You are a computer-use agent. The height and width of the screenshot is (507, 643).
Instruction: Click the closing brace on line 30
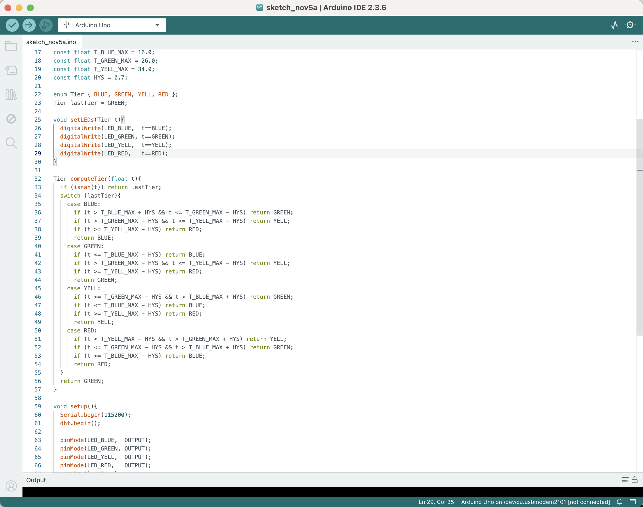(55, 162)
